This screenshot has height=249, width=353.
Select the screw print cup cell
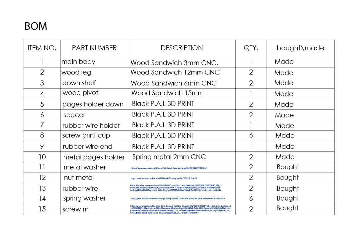click(86, 135)
